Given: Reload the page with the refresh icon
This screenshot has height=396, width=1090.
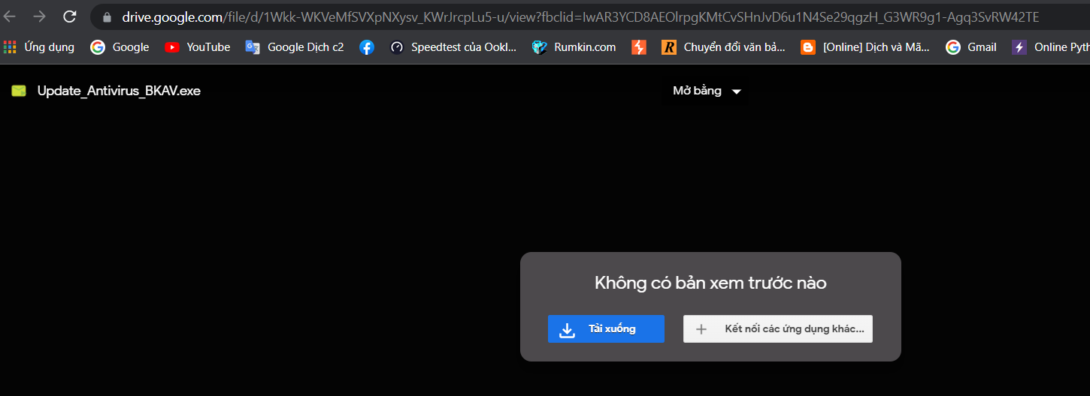Looking at the screenshot, I should pyautogui.click(x=70, y=16).
